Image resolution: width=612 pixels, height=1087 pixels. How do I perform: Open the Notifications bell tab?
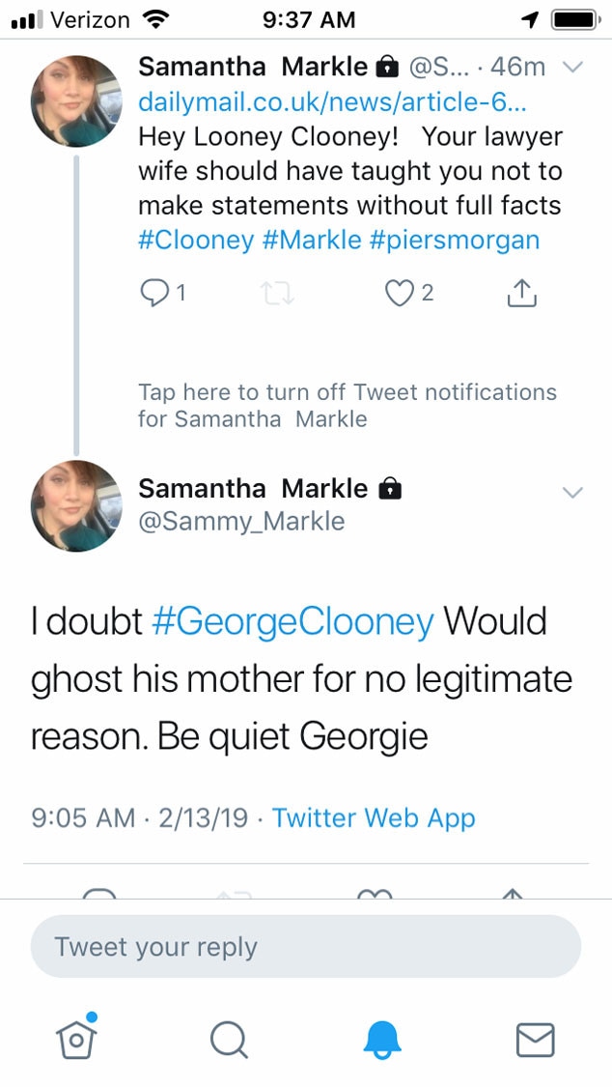coord(382,1040)
